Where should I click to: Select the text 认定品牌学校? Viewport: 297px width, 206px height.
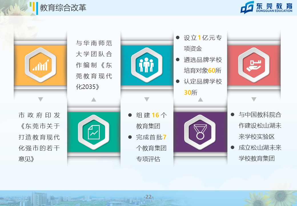[203, 82]
